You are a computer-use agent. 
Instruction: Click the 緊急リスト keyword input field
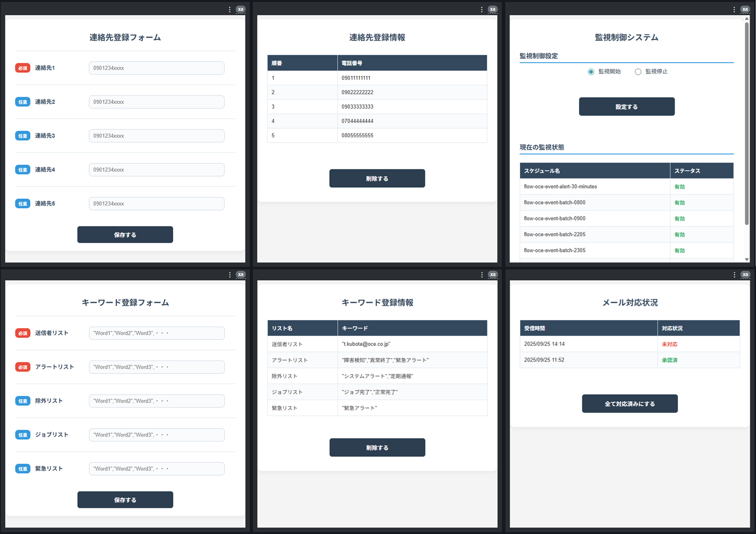pyautogui.click(x=156, y=469)
